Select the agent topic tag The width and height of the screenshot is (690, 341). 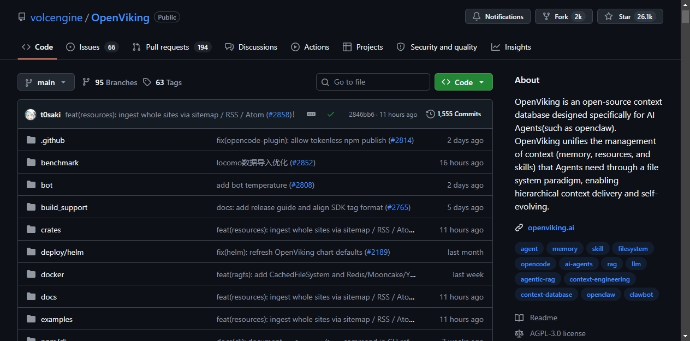(x=529, y=249)
